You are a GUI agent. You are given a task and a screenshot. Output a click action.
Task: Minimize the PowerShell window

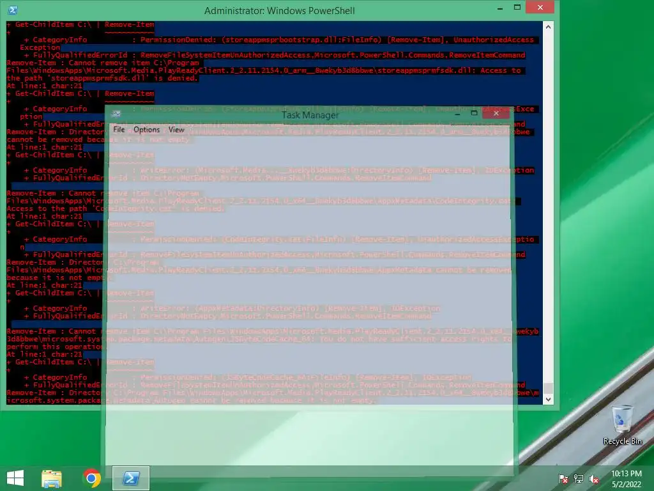point(500,8)
